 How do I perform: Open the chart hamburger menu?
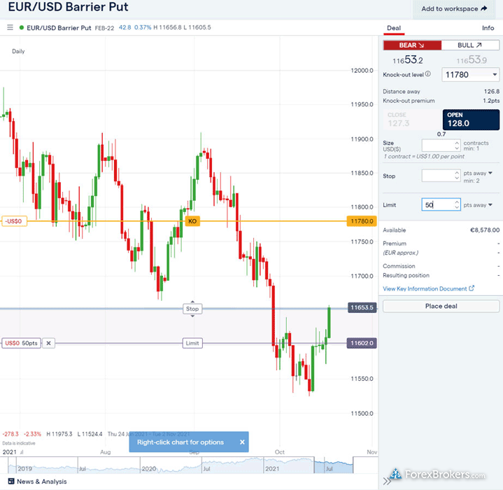point(10,28)
